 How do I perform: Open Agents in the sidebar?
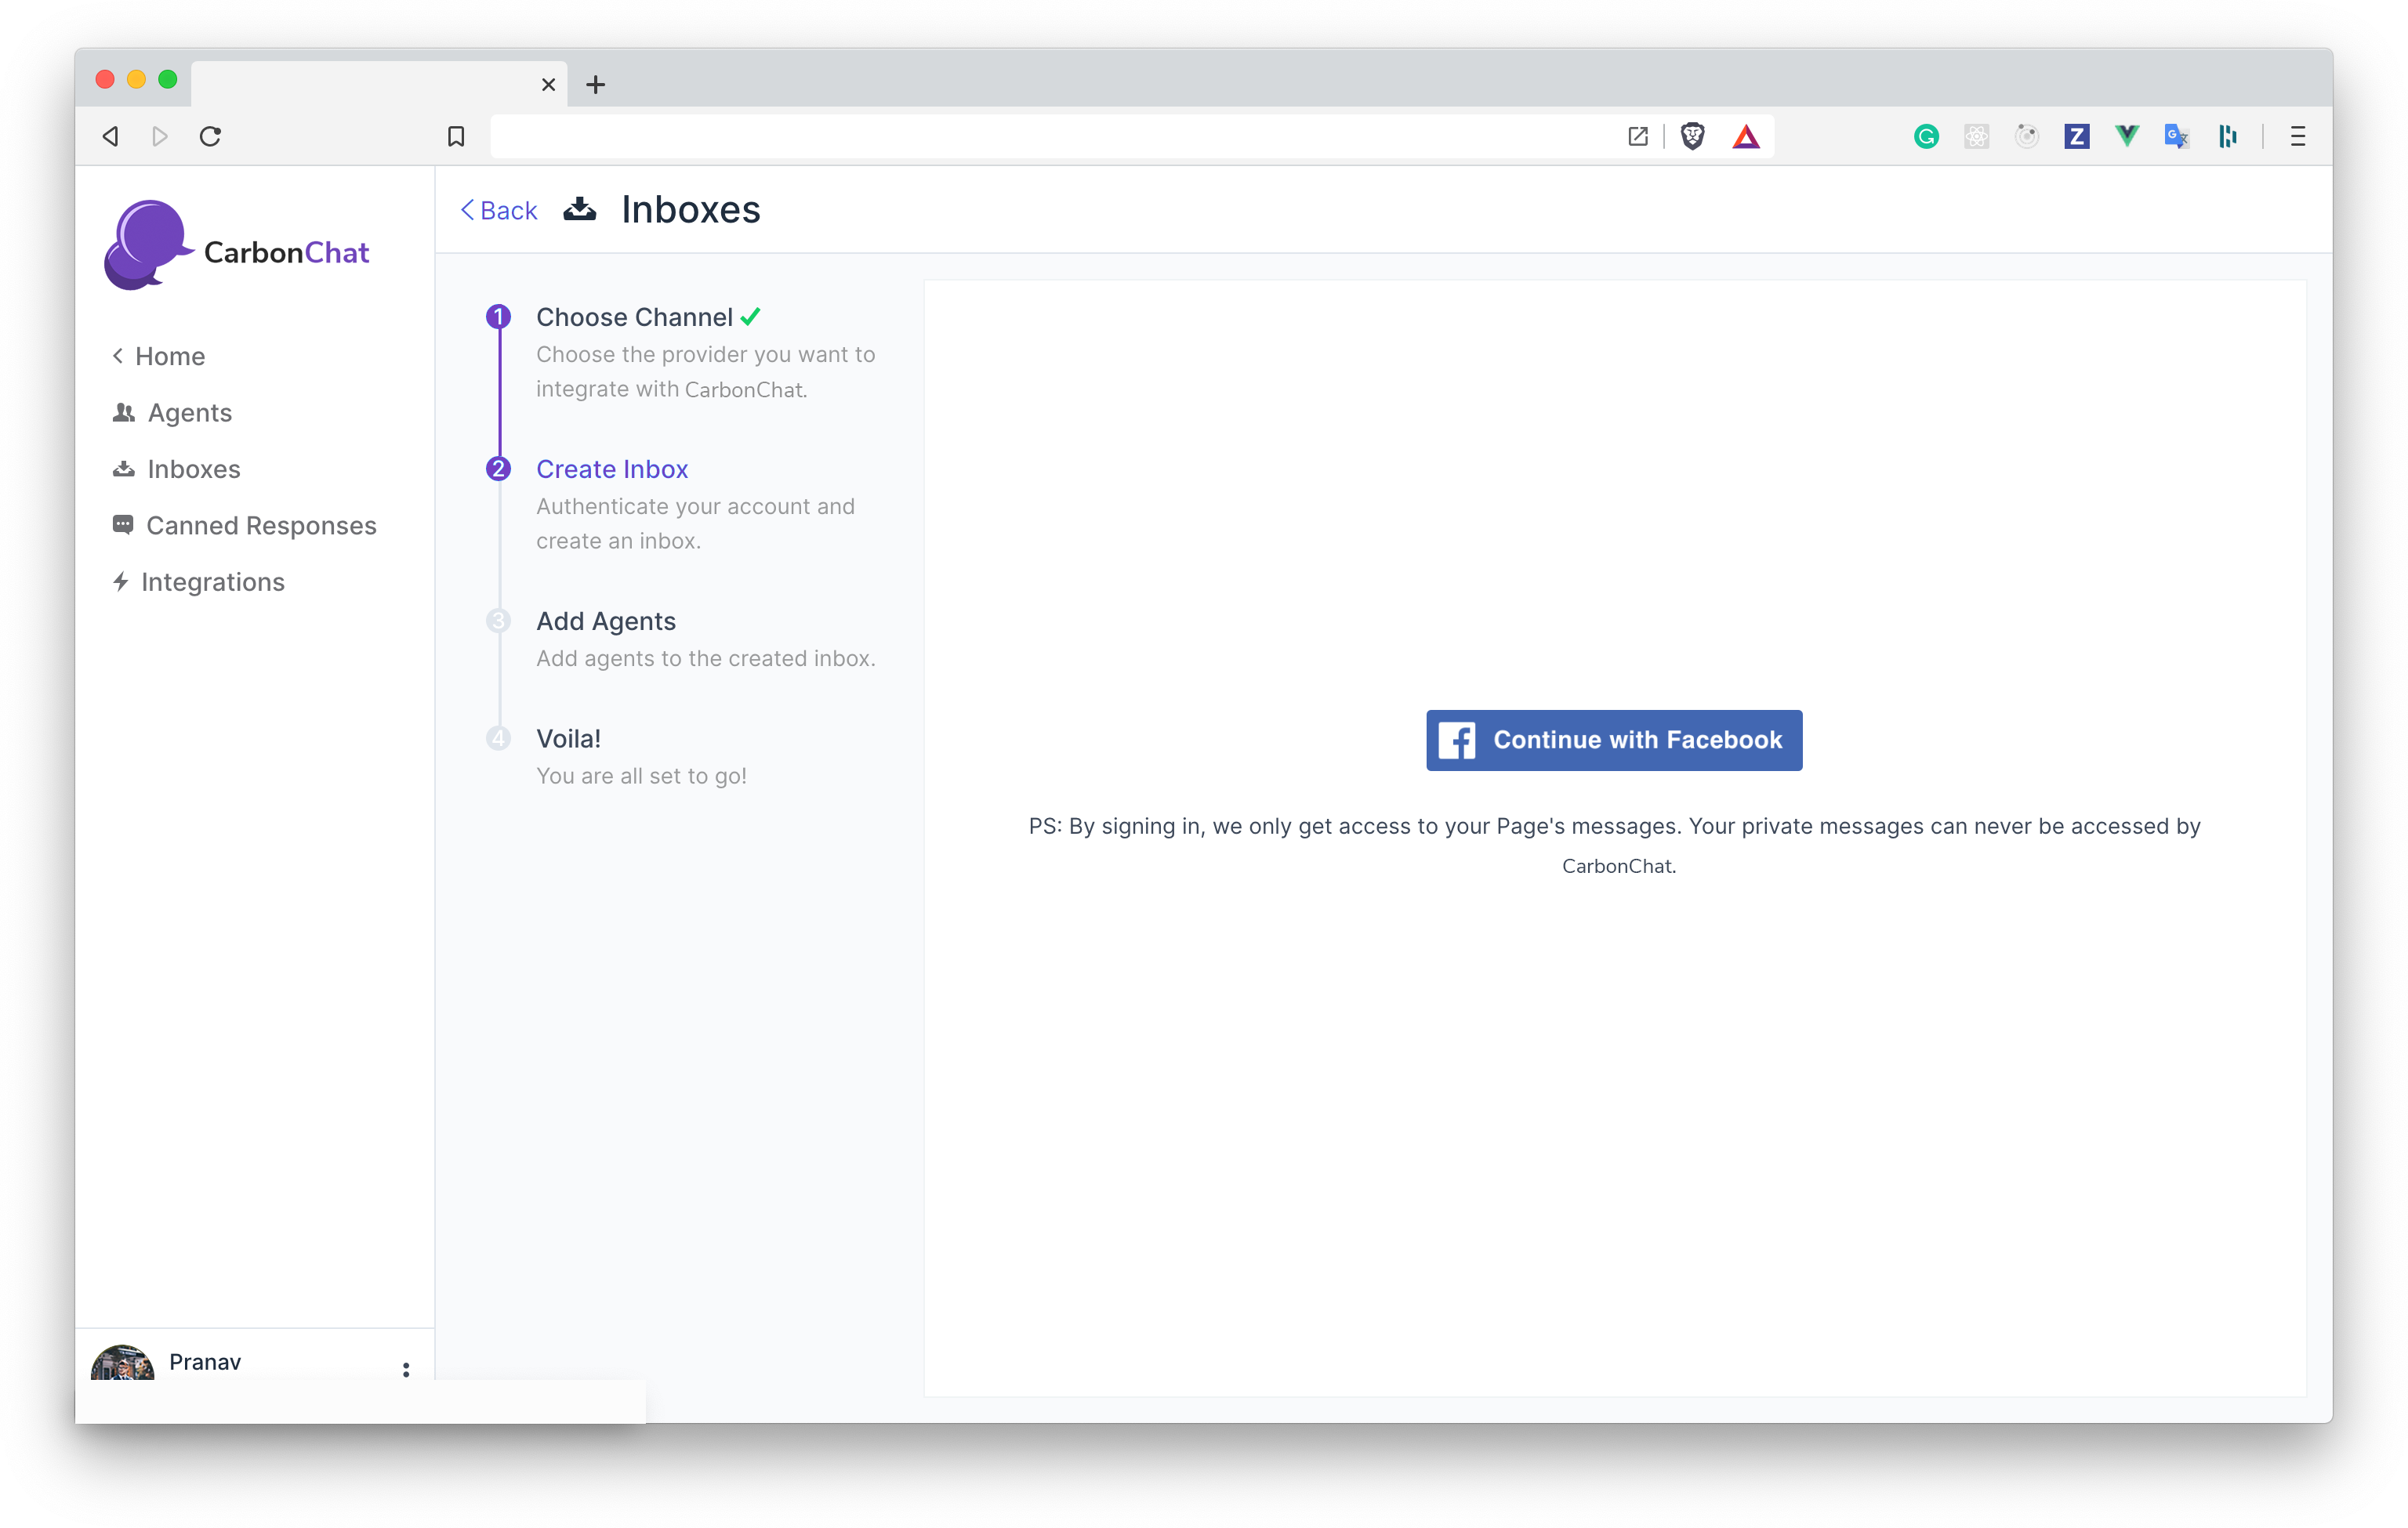[189, 413]
